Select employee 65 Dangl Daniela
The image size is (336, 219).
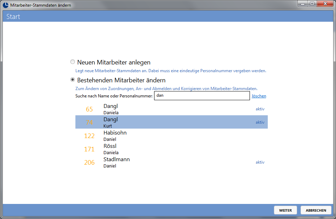(172, 109)
